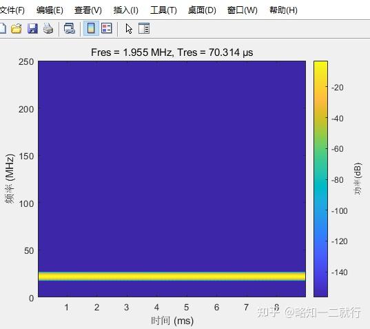370x329 pixels.
Task: Save the figure with floppy icon
Action: click(32, 28)
